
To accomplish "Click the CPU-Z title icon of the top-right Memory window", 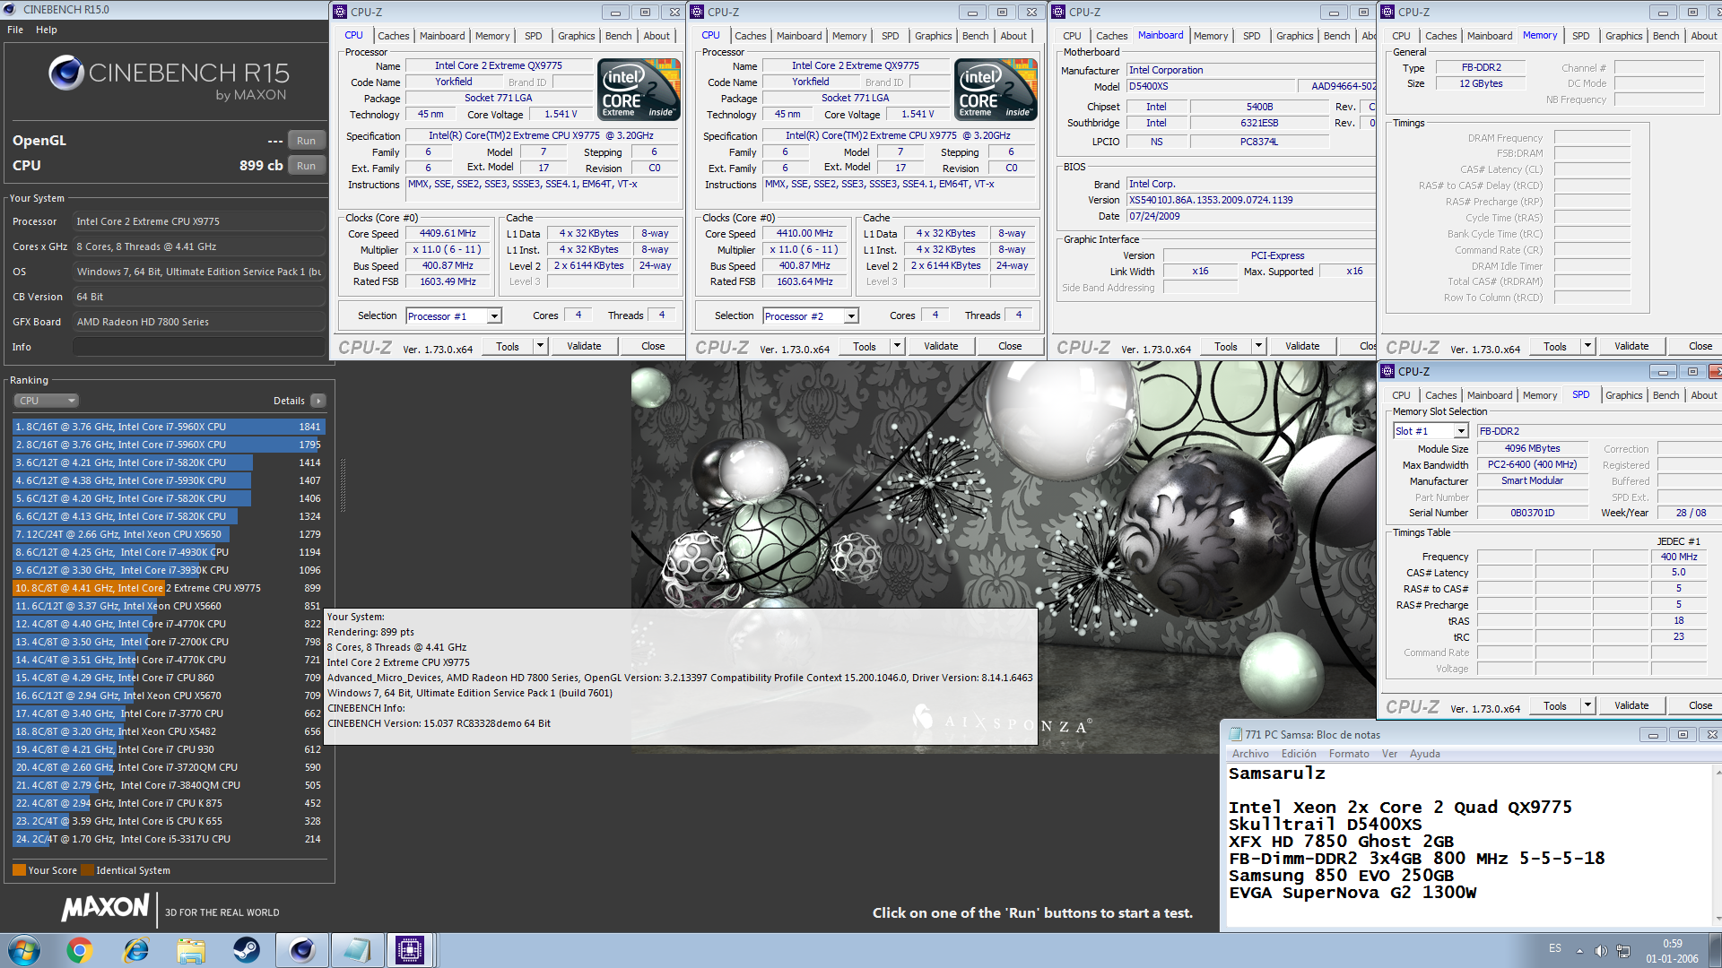I will pyautogui.click(x=1387, y=12).
